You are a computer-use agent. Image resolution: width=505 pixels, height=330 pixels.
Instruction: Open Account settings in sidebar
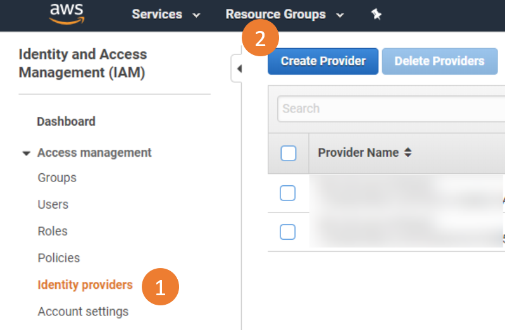[x=83, y=312]
